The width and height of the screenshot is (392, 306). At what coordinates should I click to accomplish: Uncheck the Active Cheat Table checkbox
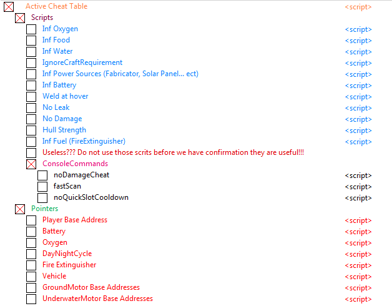pyautogui.click(x=9, y=7)
